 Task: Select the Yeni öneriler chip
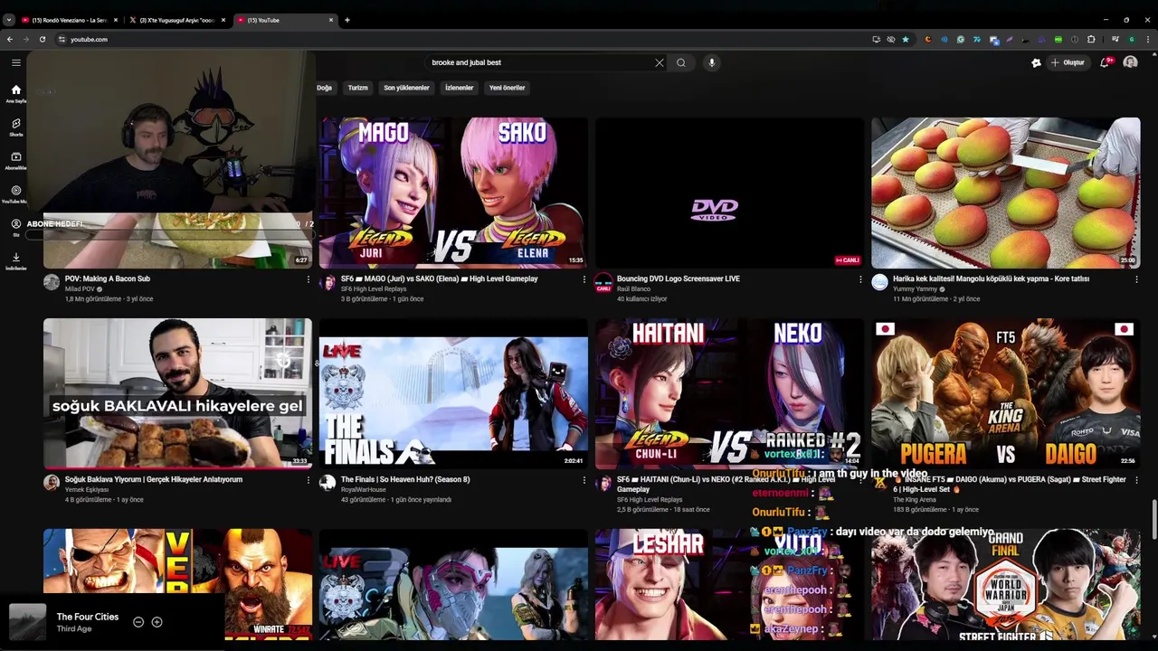click(x=507, y=88)
